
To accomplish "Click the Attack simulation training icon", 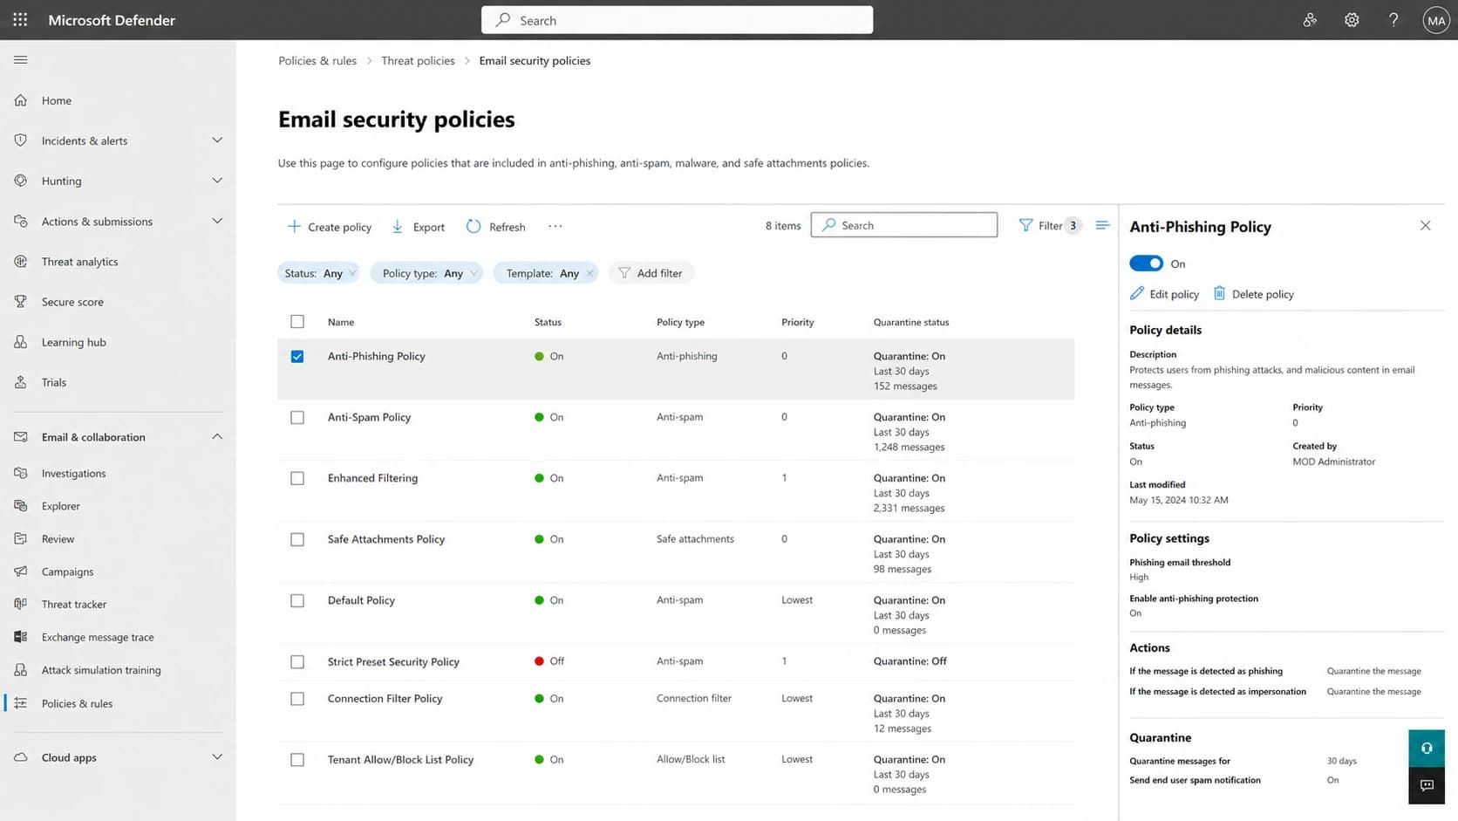I will coord(21,670).
